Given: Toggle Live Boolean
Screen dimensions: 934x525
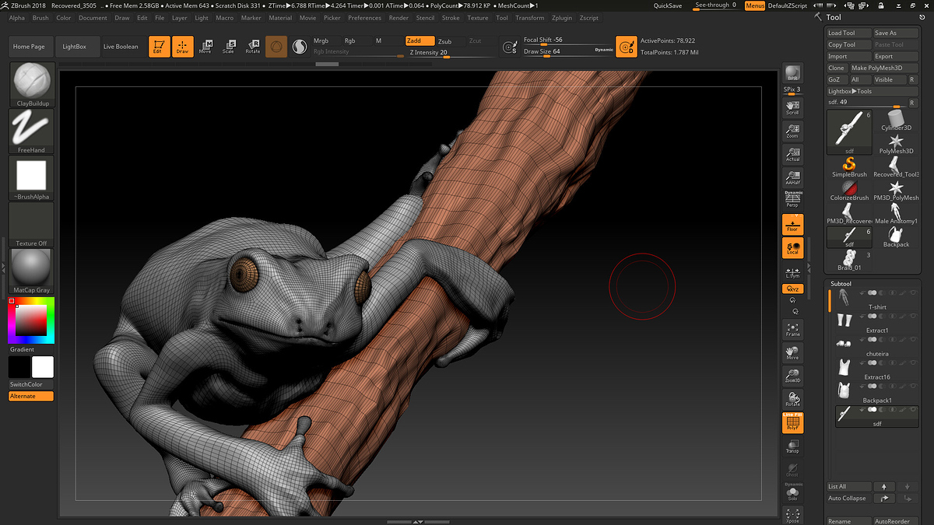Looking at the screenshot, I should click(x=121, y=47).
